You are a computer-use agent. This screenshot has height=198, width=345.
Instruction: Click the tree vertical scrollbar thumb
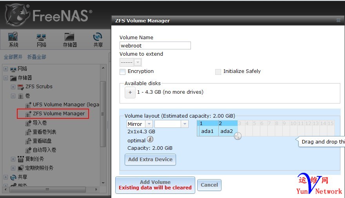point(103,114)
